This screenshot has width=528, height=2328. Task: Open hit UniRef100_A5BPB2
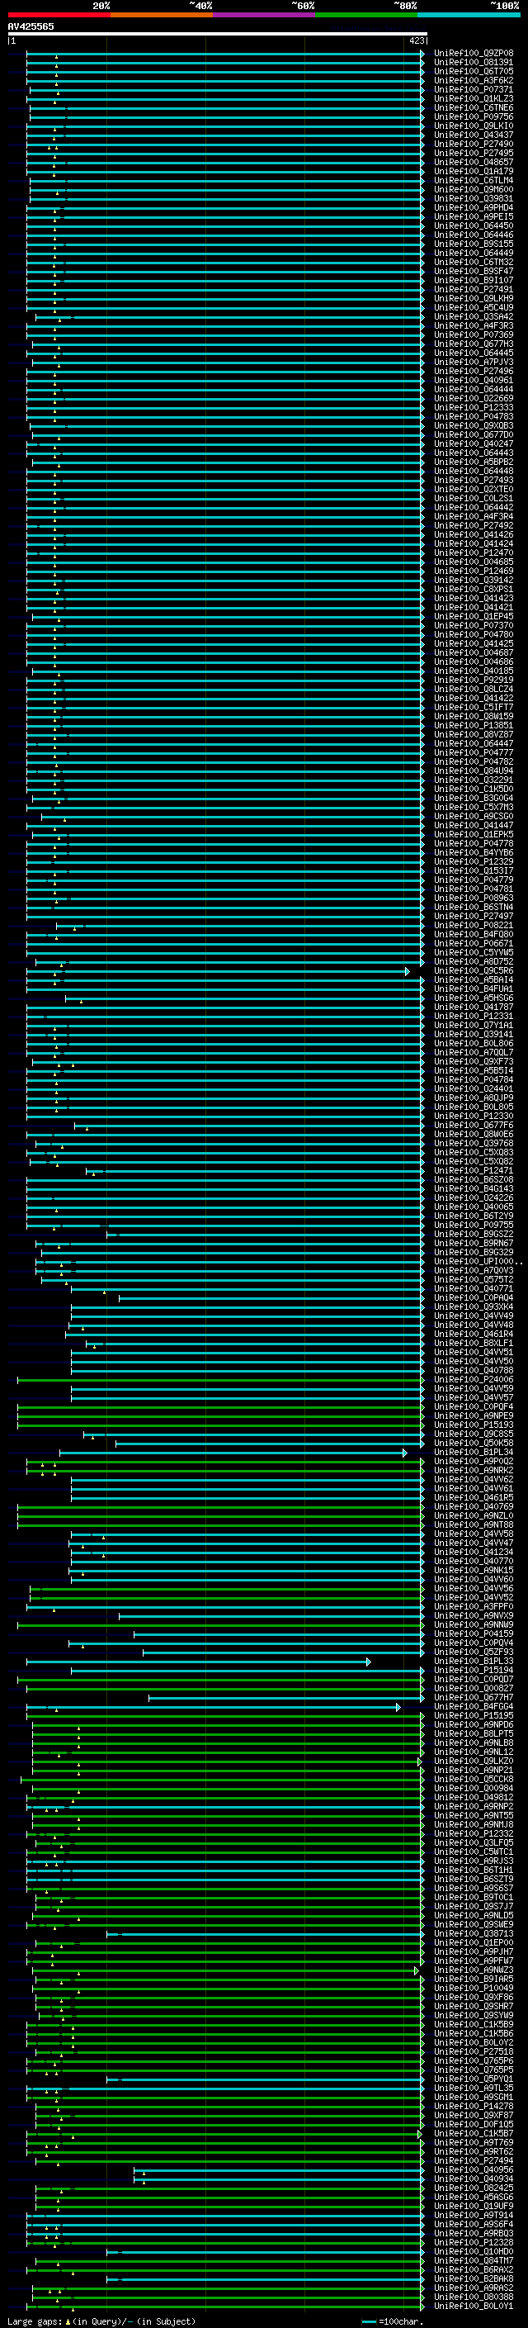pyautogui.click(x=473, y=462)
